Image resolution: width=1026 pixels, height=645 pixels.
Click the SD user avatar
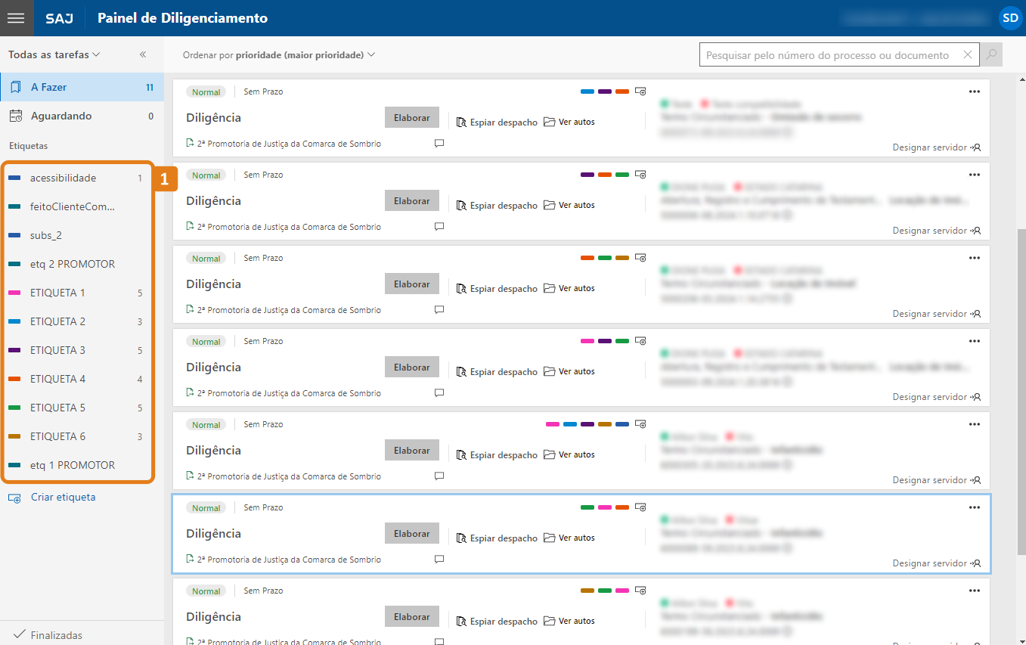(x=1010, y=18)
